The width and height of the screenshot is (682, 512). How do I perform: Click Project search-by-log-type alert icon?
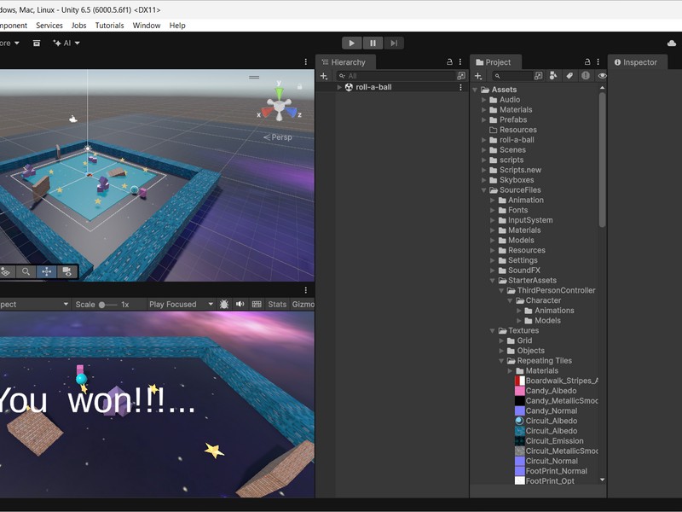(586, 76)
